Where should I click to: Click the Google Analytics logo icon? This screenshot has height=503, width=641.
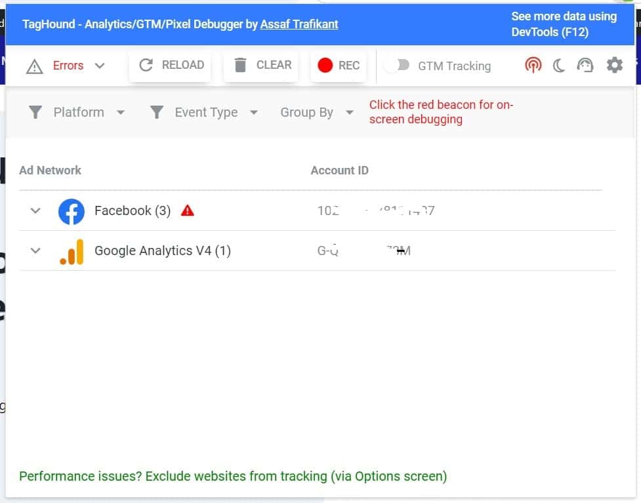click(72, 252)
